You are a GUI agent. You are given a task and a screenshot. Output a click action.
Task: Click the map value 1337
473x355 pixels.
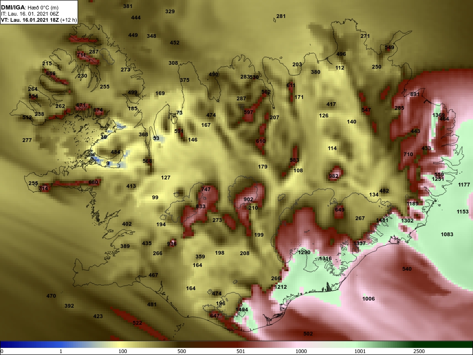(359, 243)
